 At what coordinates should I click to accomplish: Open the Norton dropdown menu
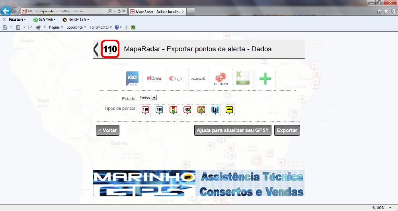(x=17, y=19)
